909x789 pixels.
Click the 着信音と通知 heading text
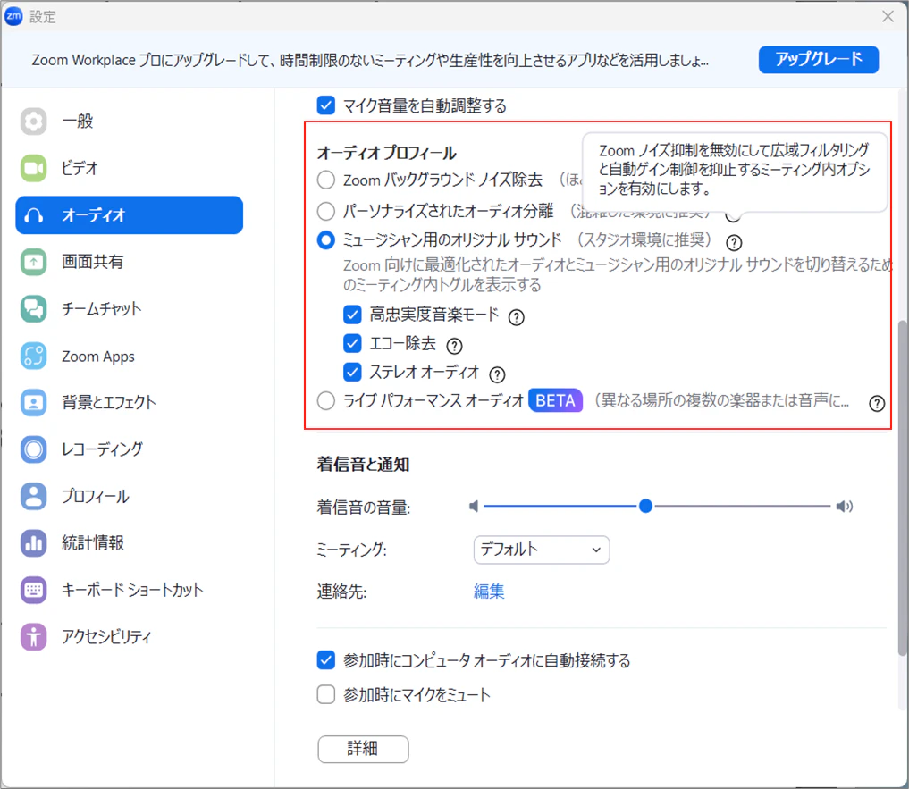point(363,465)
